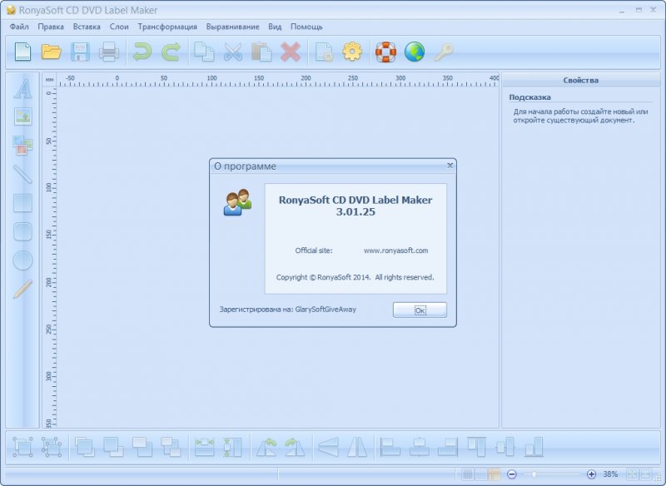Screen dimensions: 666x486
Task: Select the Text tool (letter A)
Action: point(23,89)
